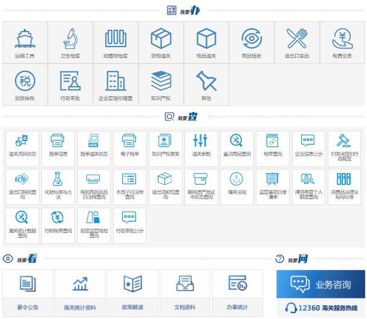The image size is (367, 319).
Task: Open the 署令公告 section
Action: (x=27, y=291)
